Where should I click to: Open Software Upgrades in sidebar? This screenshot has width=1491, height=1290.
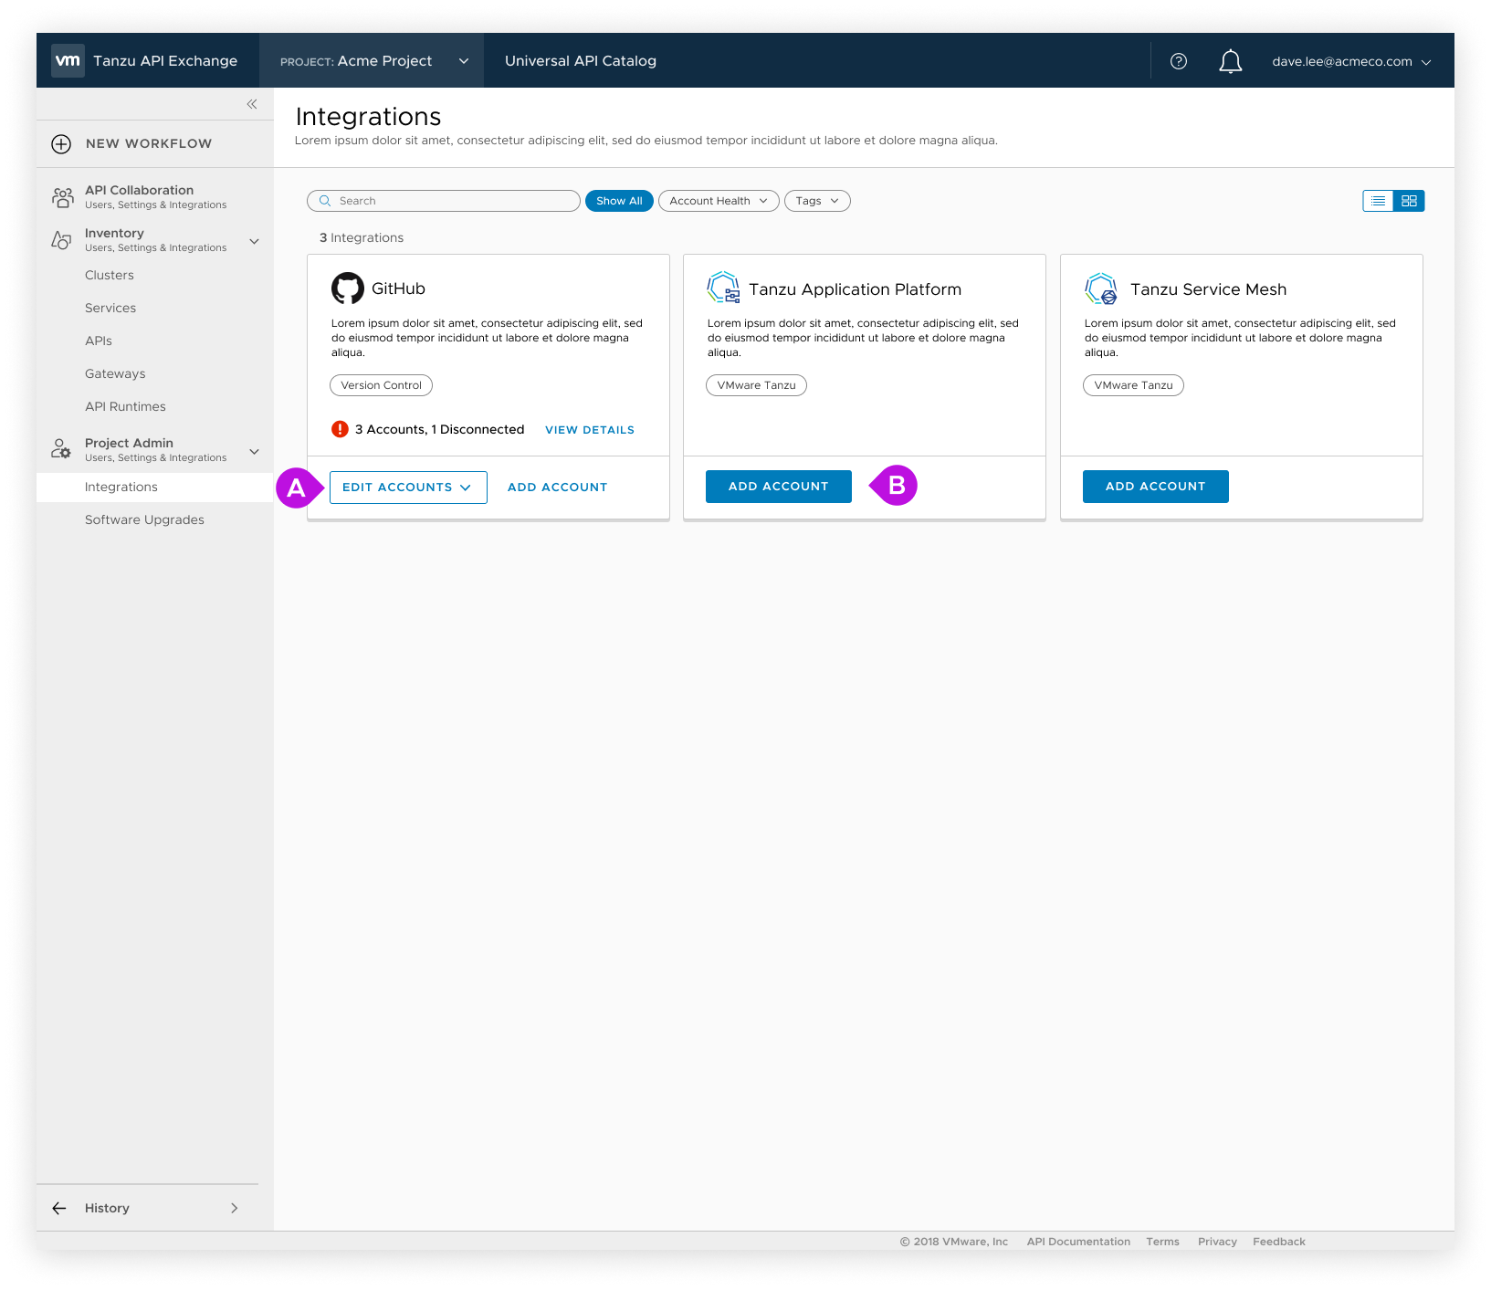(144, 520)
